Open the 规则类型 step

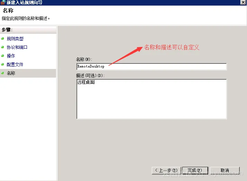point(15,39)
